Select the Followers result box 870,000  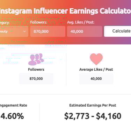pos(36,79)
